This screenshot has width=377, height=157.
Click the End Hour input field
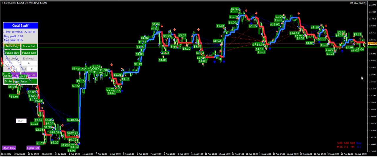pos(29,63)
